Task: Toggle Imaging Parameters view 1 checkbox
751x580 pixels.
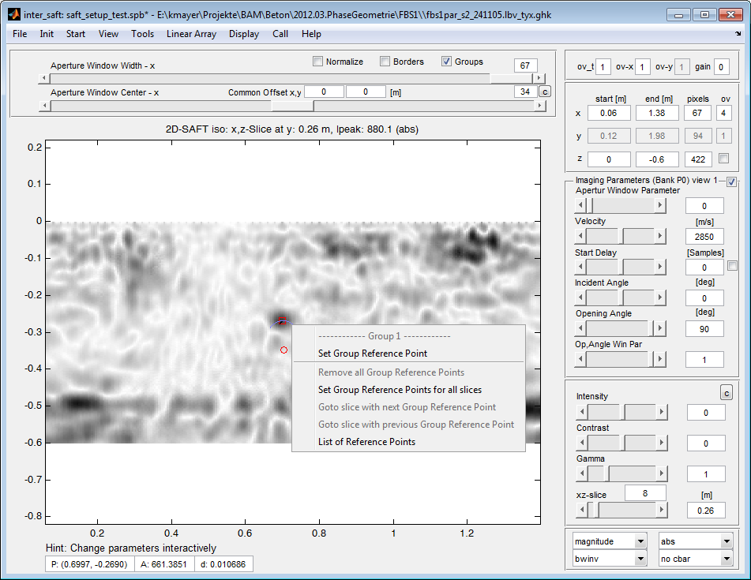Action: (731, 181)
